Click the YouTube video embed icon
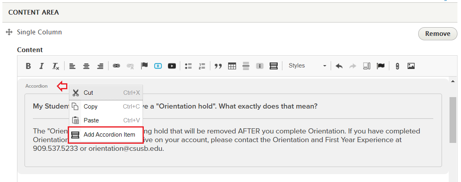The image size is (461, 182). click(171, 66)
